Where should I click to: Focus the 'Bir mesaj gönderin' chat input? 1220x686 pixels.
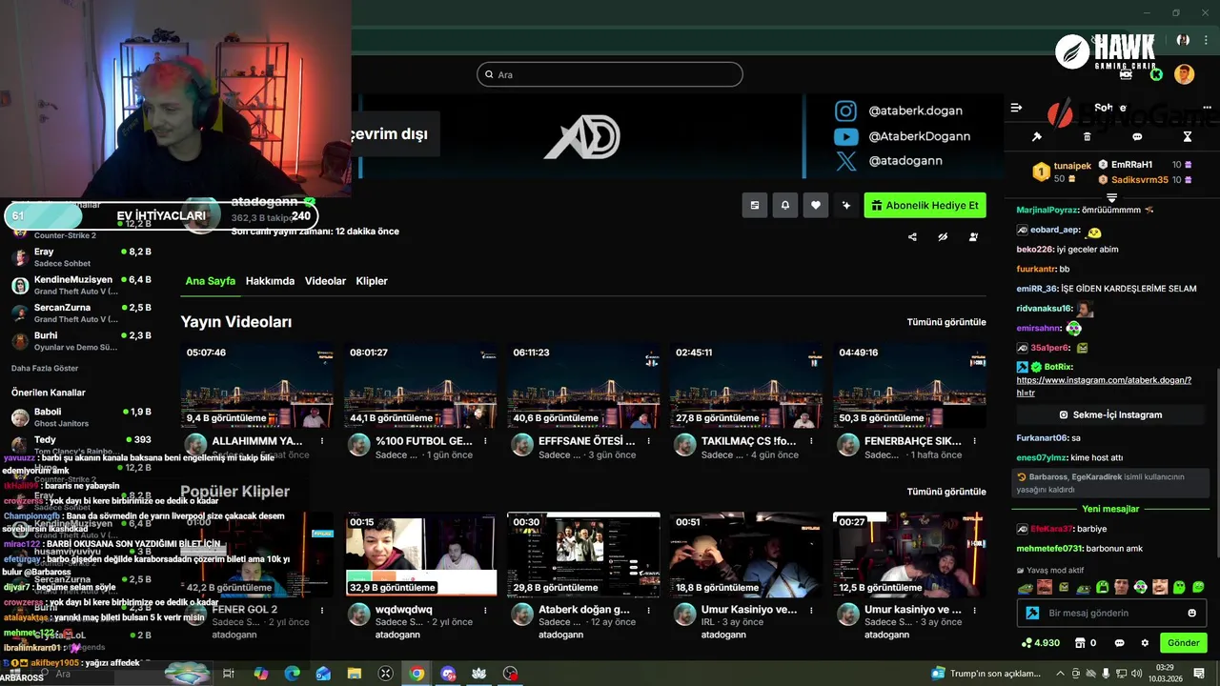pos(1110,613)
